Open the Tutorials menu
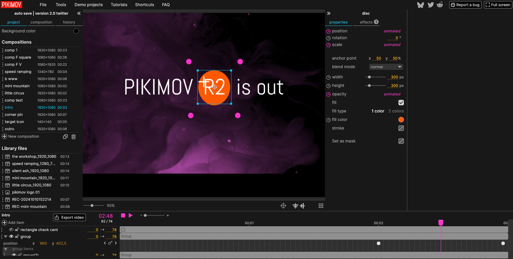This screenshot has width=513, height=259. 119,5
